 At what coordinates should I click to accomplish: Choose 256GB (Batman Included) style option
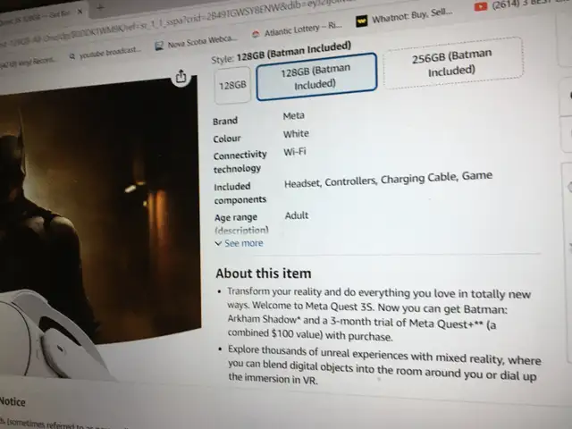(x=452, y=63)
